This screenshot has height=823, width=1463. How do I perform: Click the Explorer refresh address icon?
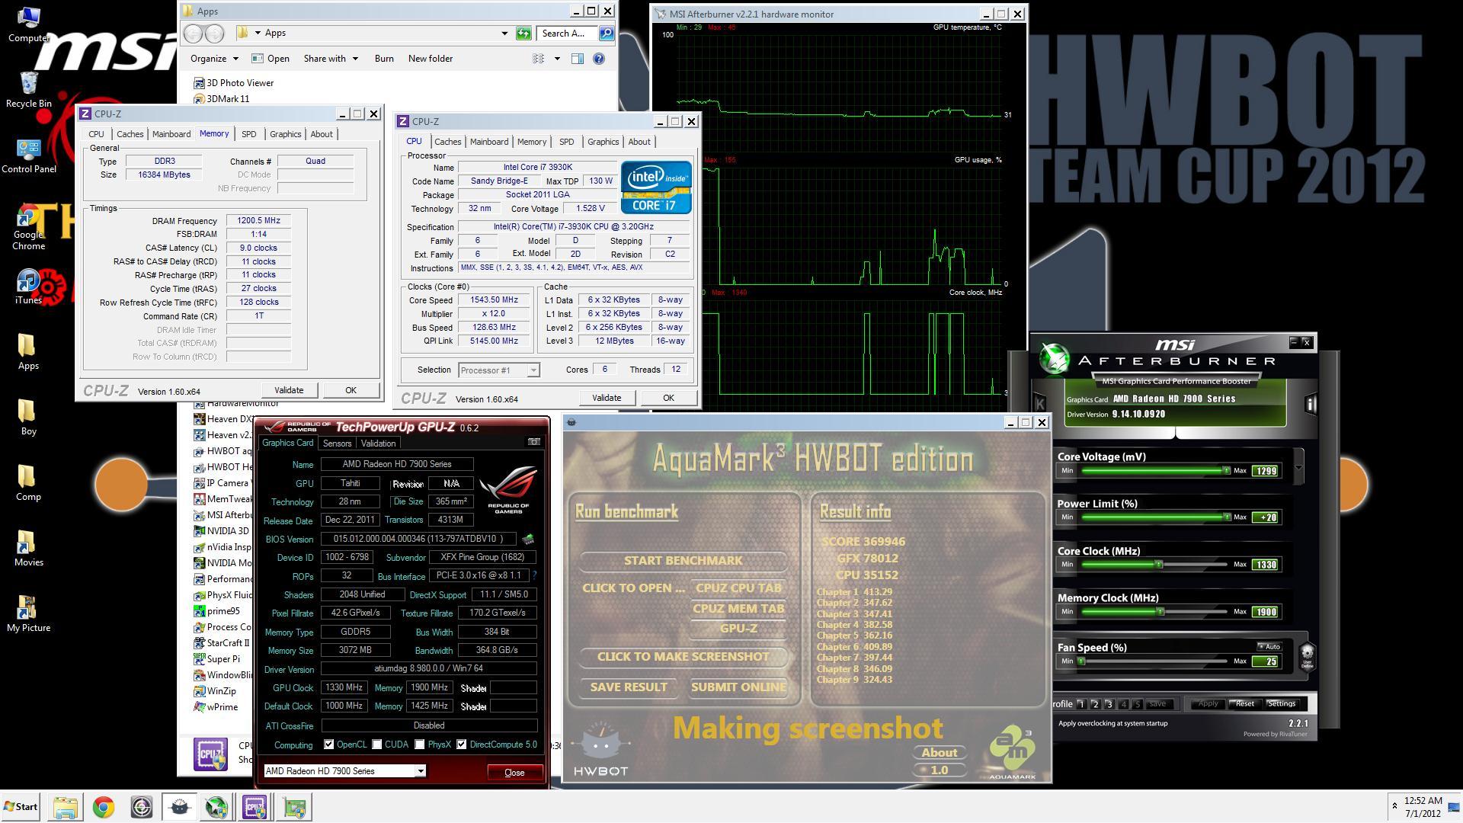523,33
